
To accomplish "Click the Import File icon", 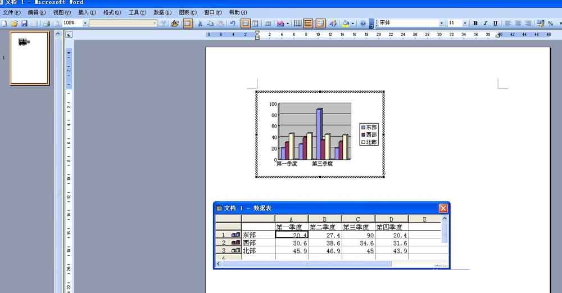I will pos(175,23).
